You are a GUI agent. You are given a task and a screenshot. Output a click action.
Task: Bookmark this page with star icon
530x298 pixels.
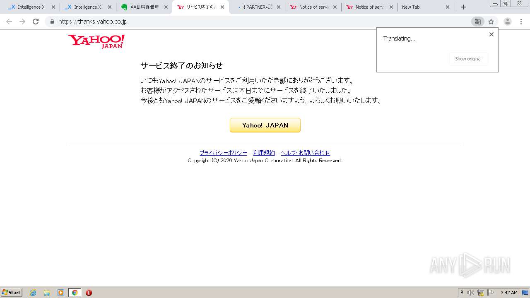click(491, 22)
